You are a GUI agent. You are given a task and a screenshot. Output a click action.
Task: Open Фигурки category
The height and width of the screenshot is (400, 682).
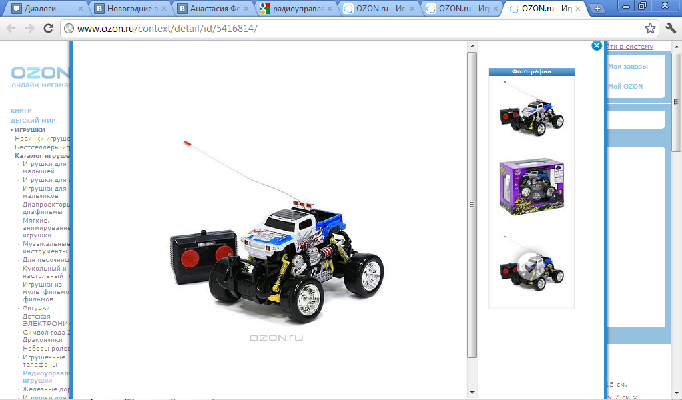pos(36,308)
